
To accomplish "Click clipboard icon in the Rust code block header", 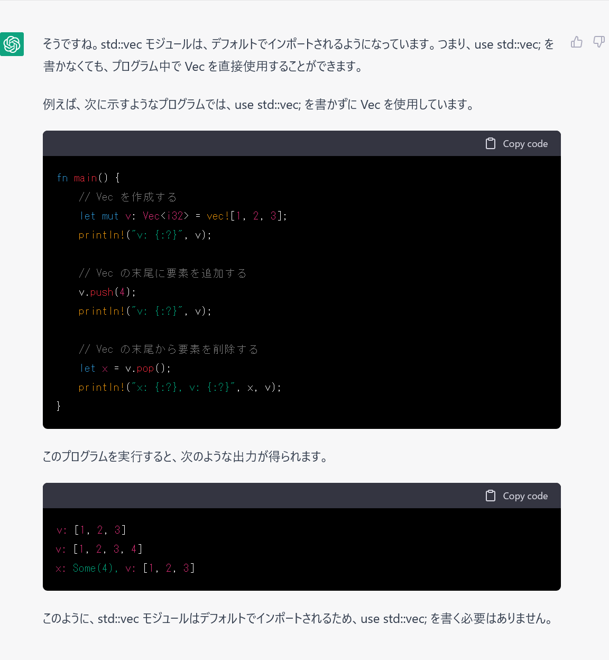I will (x=491, y=144).
